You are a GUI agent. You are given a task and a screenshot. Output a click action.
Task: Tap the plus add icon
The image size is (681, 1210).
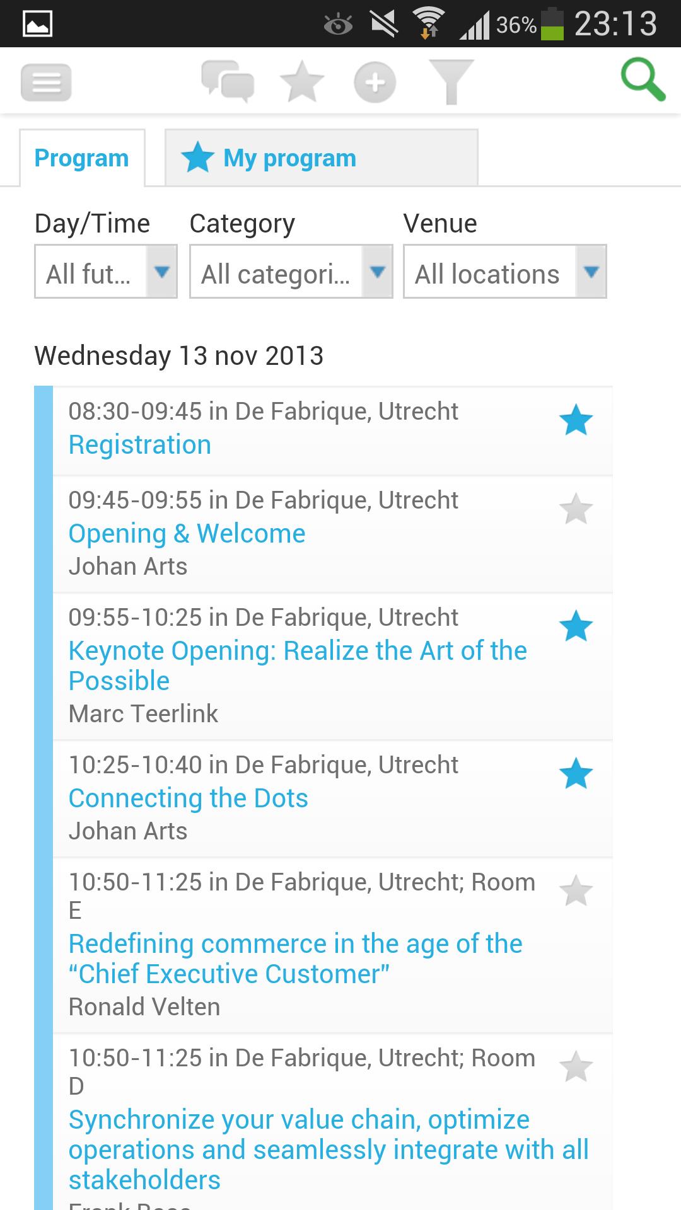click(375, 83)
